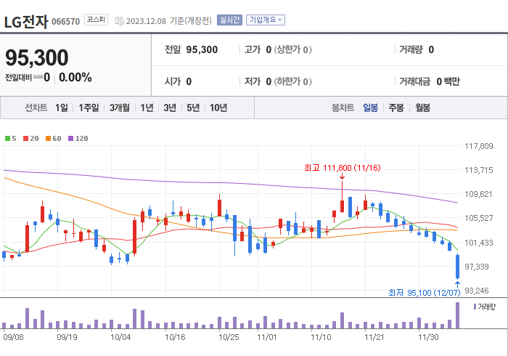Click the stock code 066570
Image resolution: width=508 pixels, height=356 pixels.
click(x=66, y=22)
